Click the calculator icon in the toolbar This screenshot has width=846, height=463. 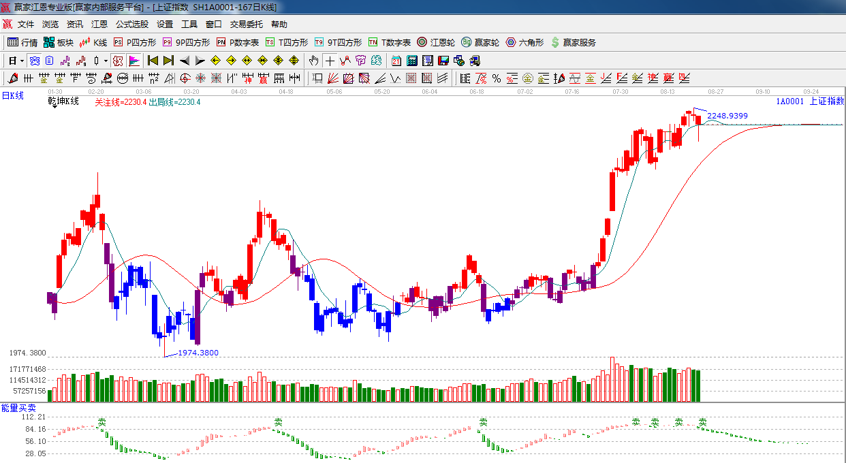pos(411,61)
